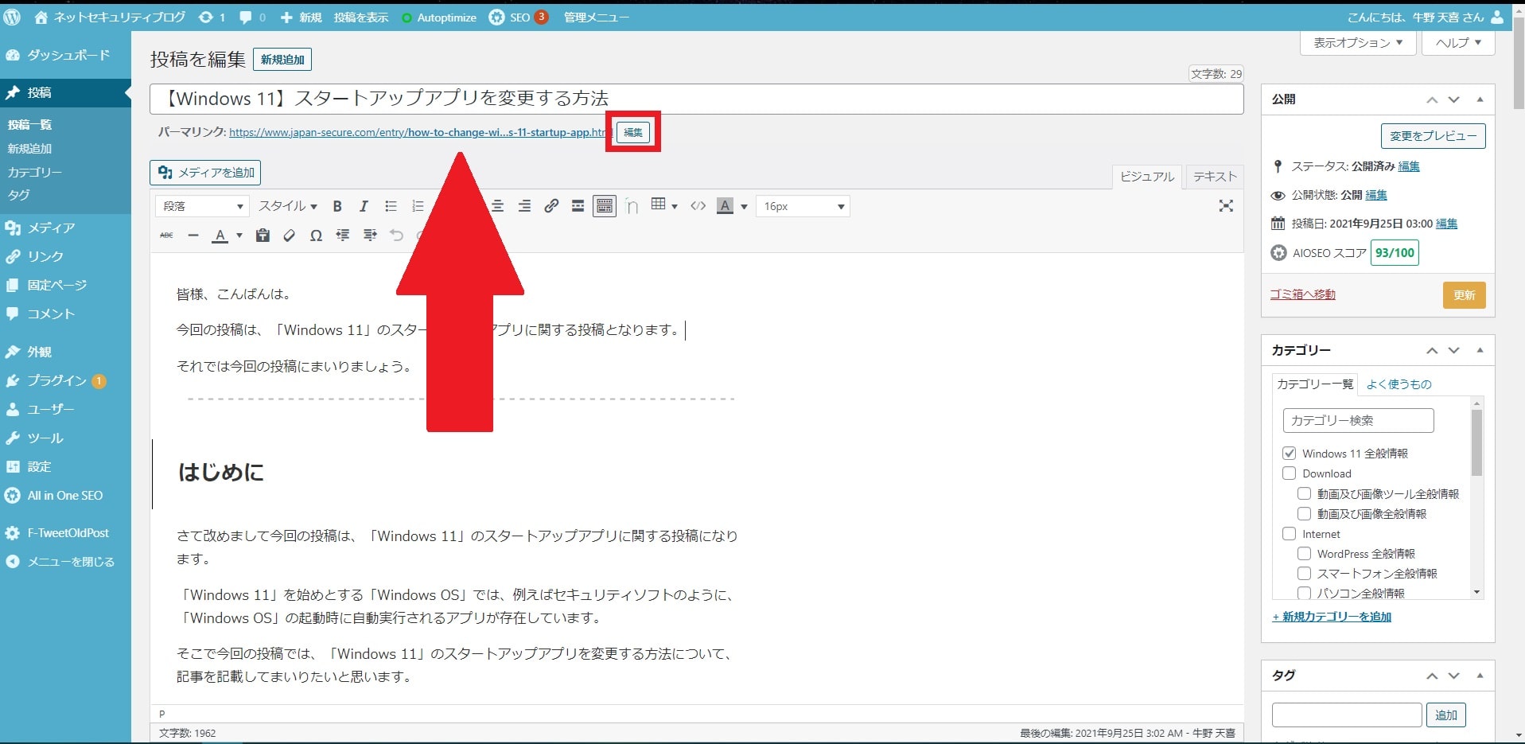Apply strikethrough formatting
Image resolution: width=1525 pixels, height=744 pixels.
point(166,236)
